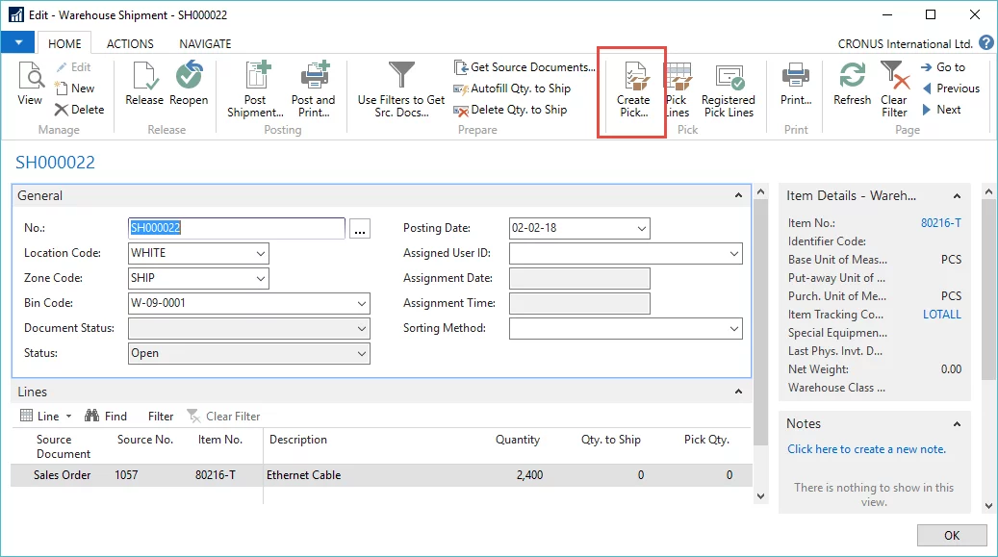
Task: Click the Release document icon
Action: click(144, 77)
